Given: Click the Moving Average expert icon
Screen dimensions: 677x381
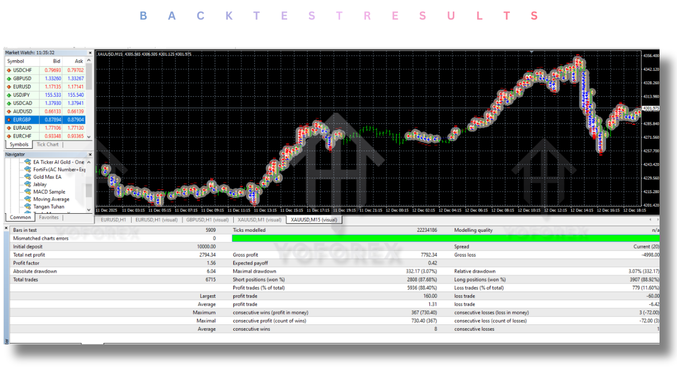Looking at the screenshot, I should pyautogui.click(x=29, y=199).
